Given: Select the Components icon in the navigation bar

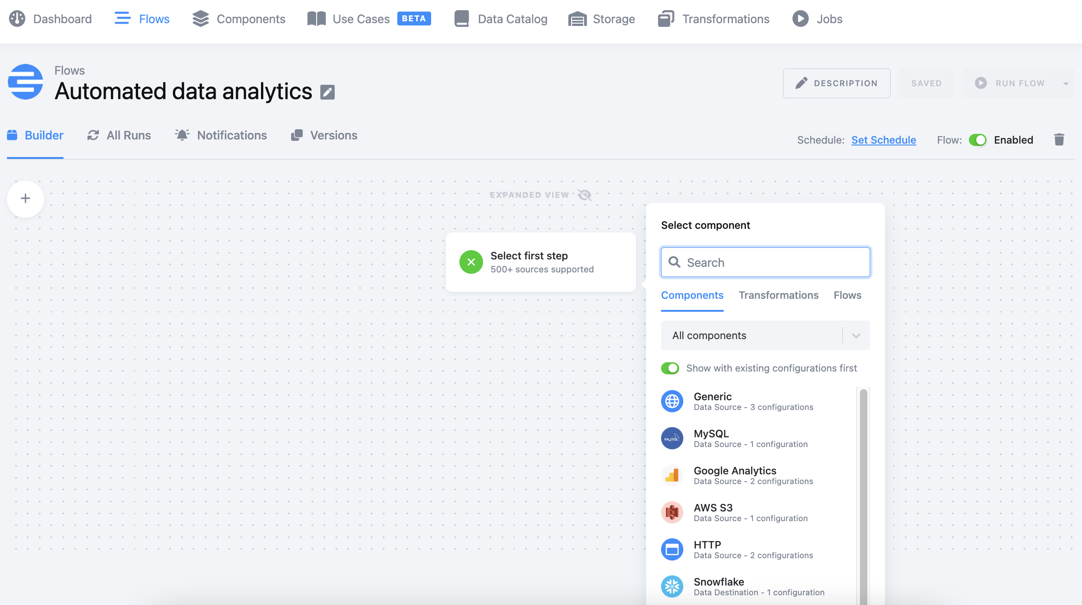Looking at the screenshot, I should [200, 19].
